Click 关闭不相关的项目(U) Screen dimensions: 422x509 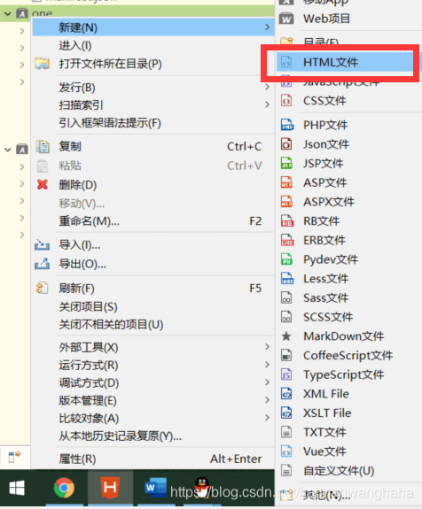[x=111, y=324]
